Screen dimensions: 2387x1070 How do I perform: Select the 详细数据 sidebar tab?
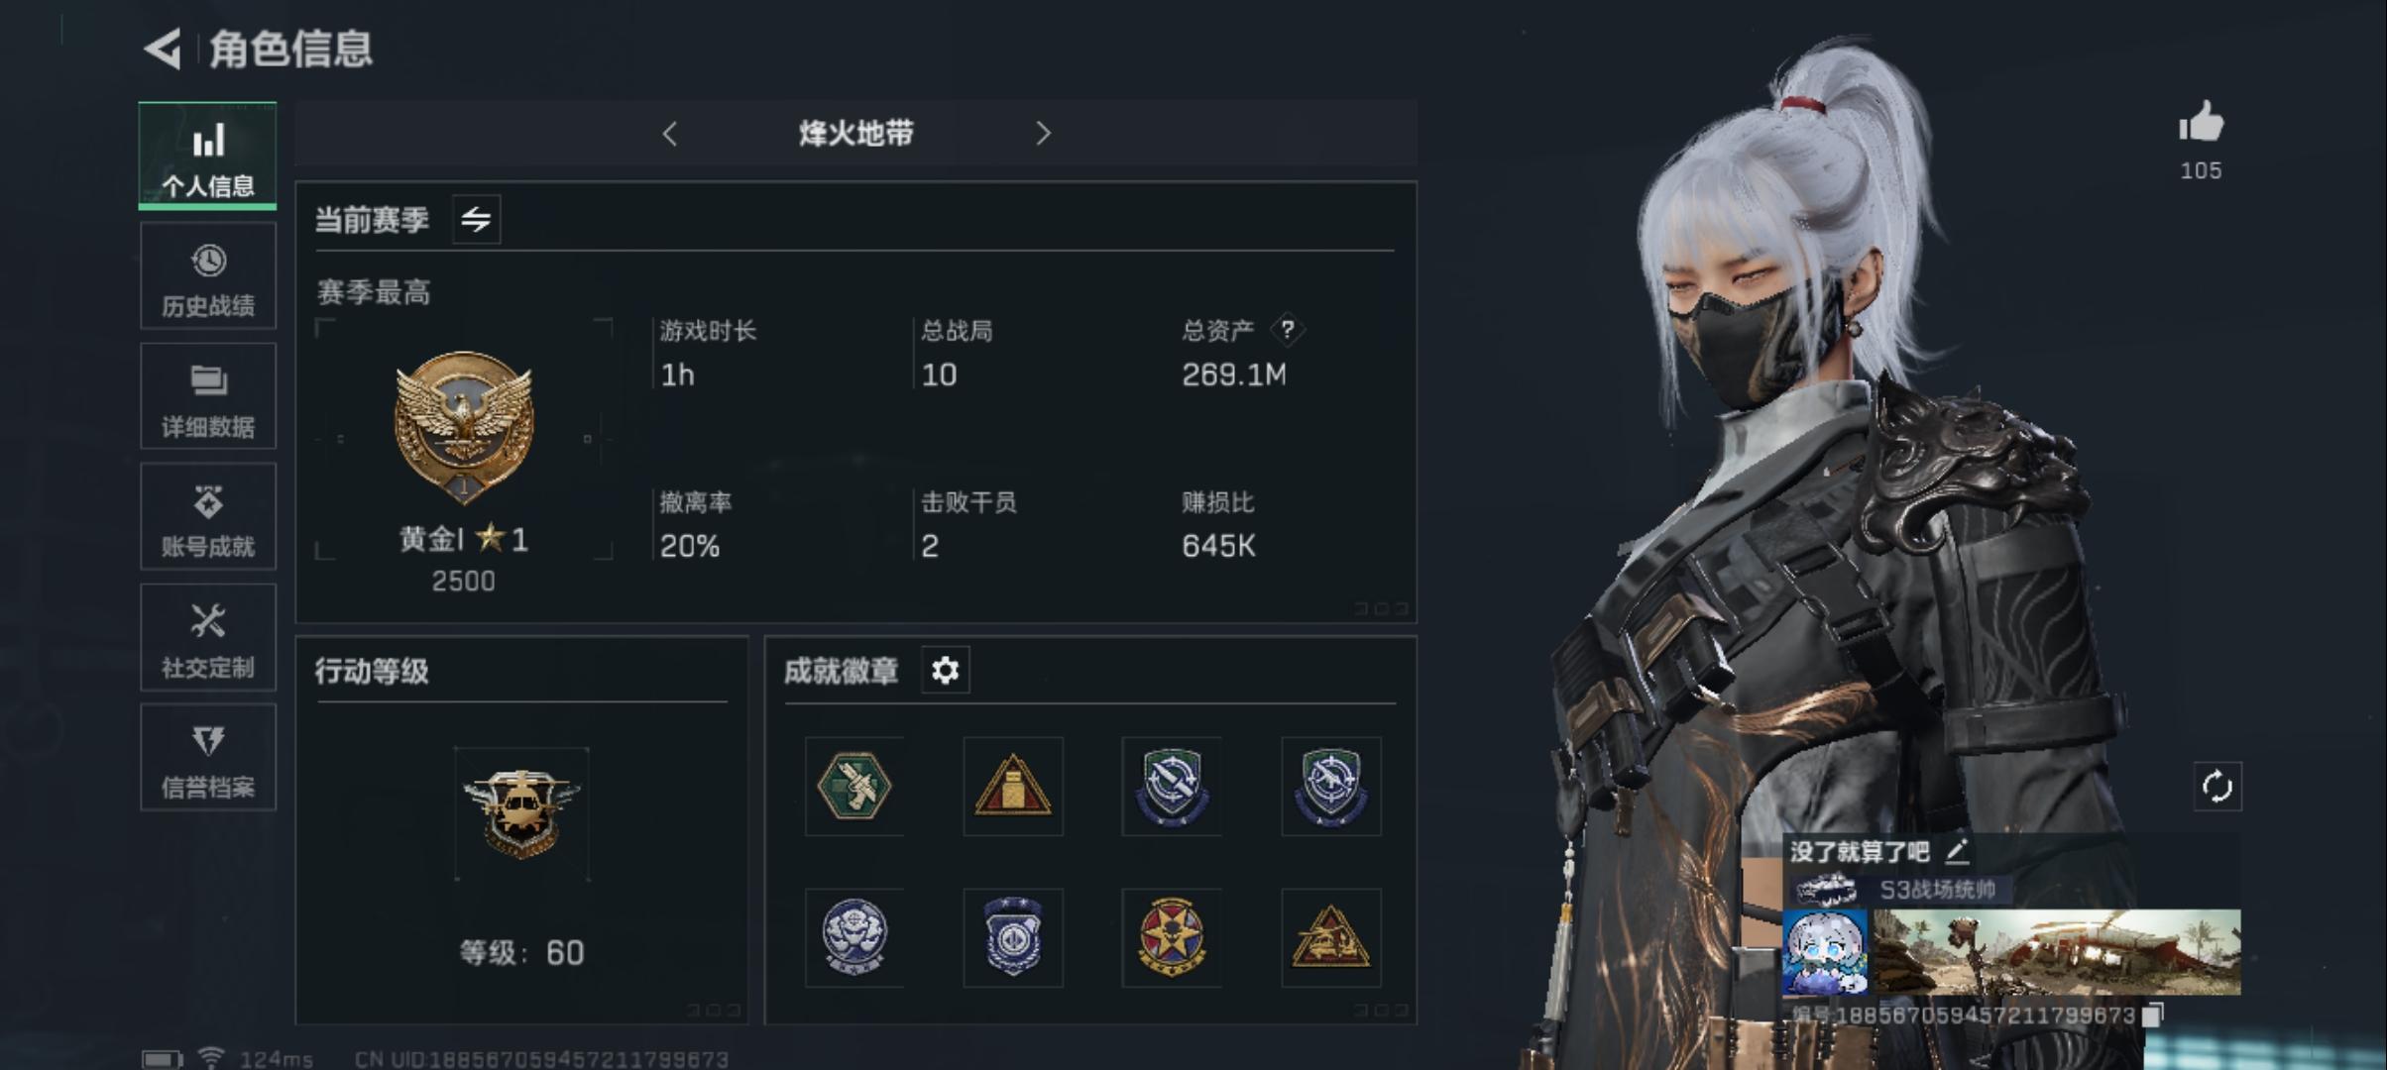coord(208,396)
